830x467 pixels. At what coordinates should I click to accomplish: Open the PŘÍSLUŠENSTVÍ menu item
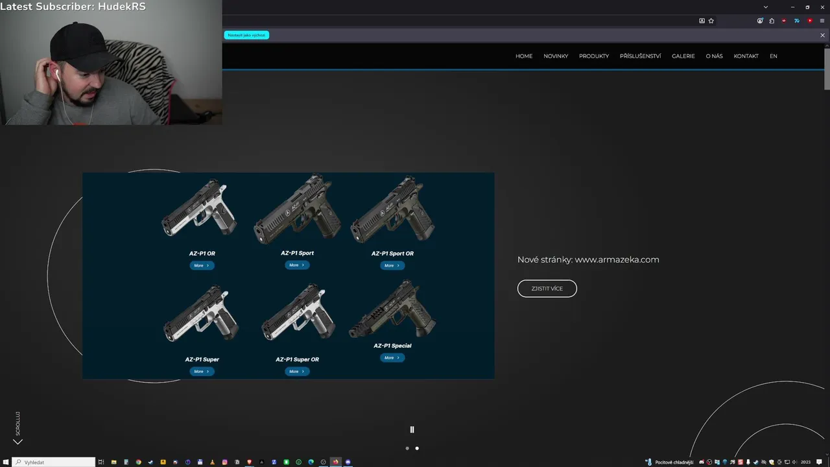tap(640, 56)
